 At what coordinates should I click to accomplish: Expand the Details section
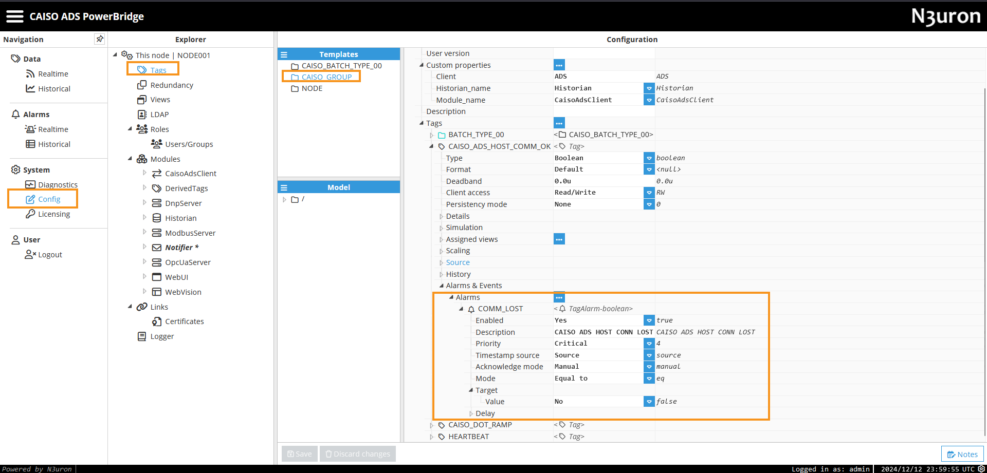click(441, 217)
